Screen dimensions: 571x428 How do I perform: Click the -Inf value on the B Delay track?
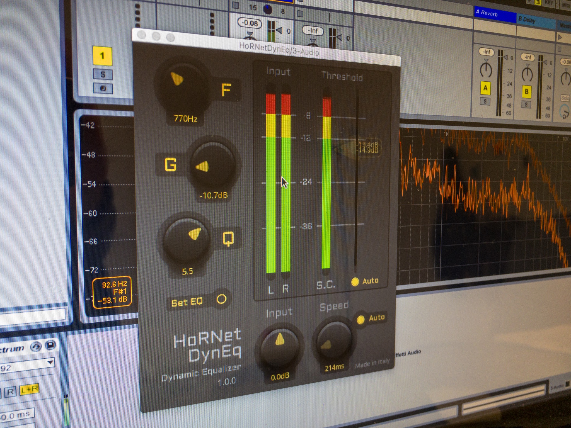[528, 57]
